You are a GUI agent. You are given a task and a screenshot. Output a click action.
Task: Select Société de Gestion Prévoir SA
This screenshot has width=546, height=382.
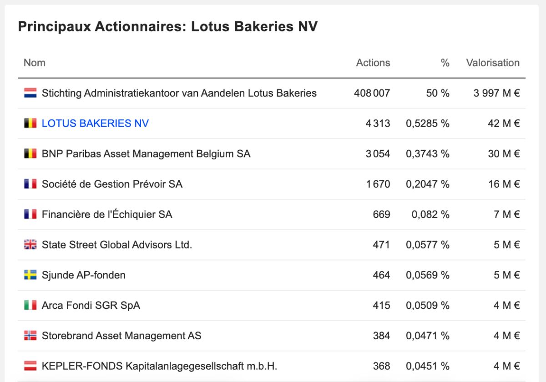click(112, 184)
